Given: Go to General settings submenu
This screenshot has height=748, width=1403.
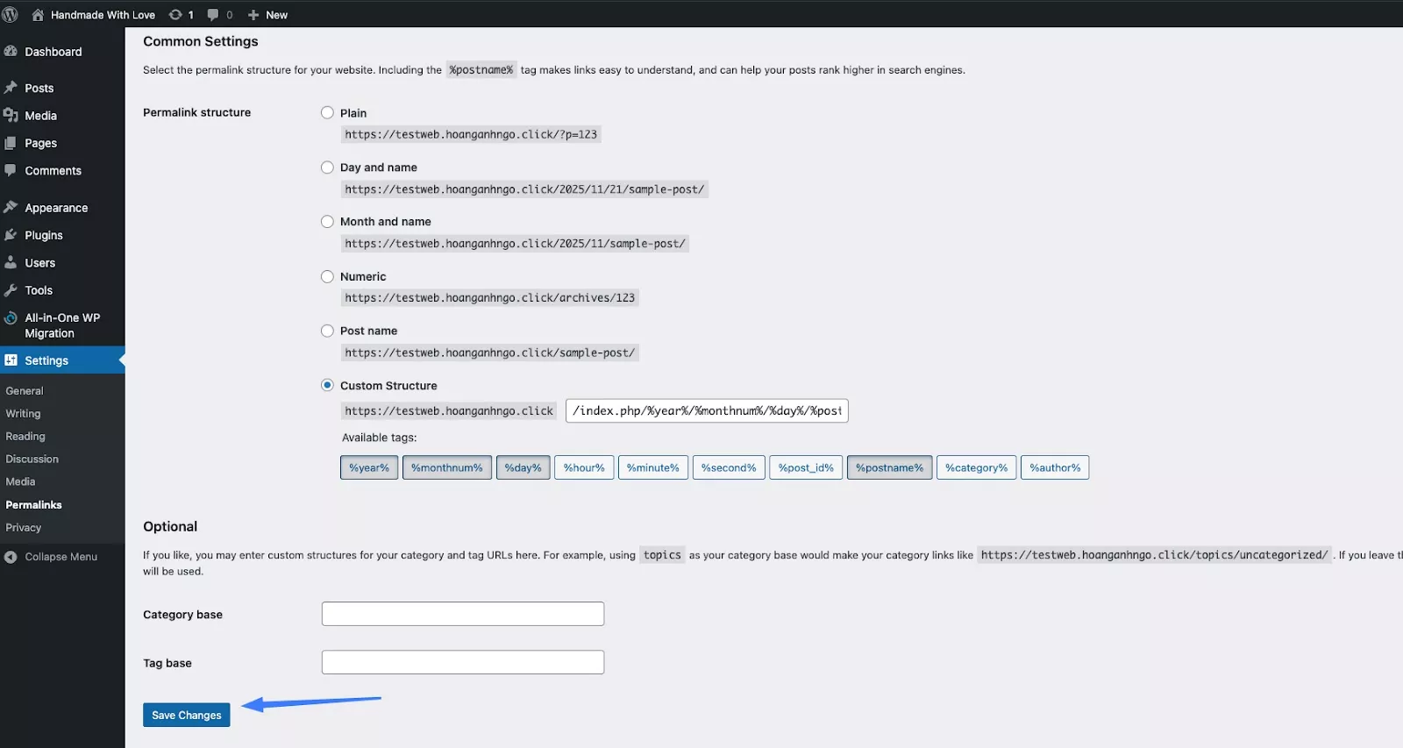Looking at the screenshot, I should tap(25, 391).
